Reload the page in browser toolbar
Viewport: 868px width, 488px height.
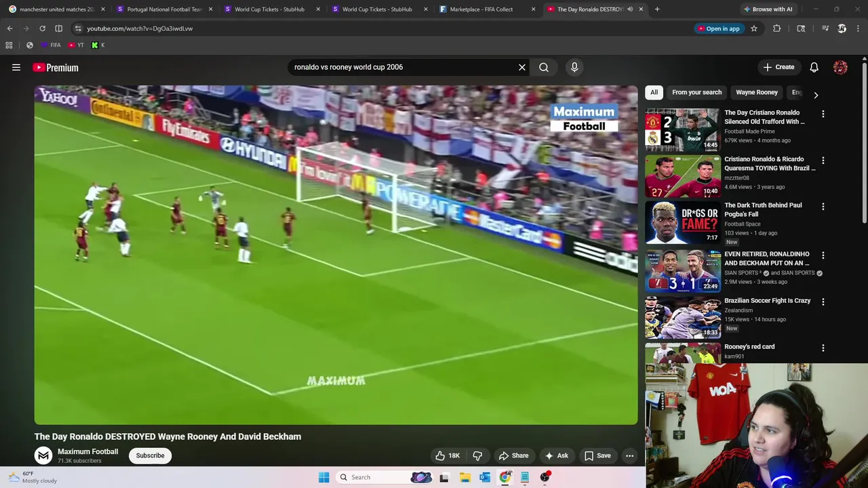coord(42,28)
